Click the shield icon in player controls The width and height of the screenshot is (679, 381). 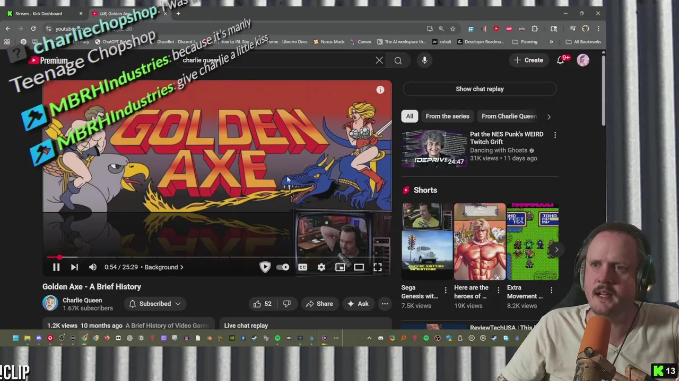[x=265, y=267]
